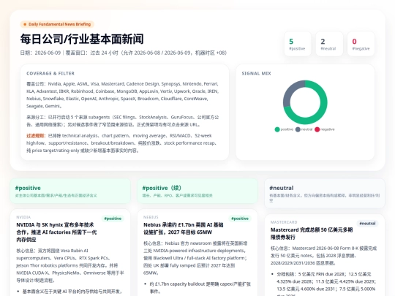Click the NVIDIA company label

[x=23, y=217]
